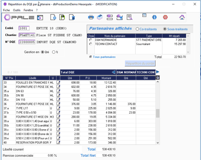Viewport: 201px width, 160px height.
Task: Click the N° DQE field 22000005
Action: coord(27,42)
